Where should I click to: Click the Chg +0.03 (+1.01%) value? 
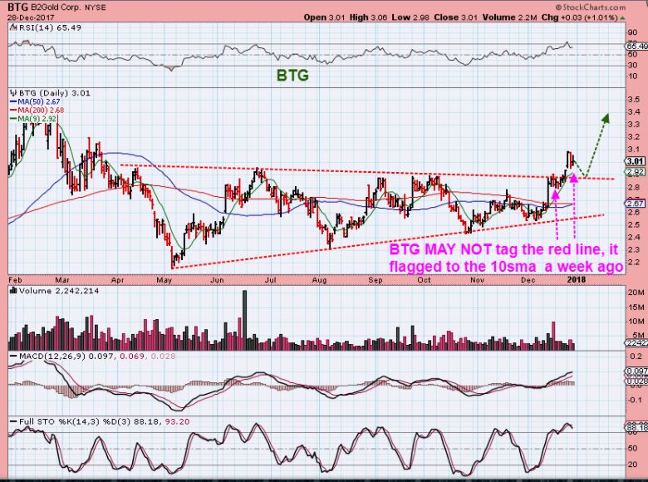(x=579, y=17)
